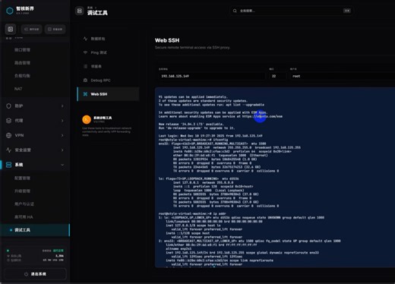Switch to the Ping test tool

point(108,52)
